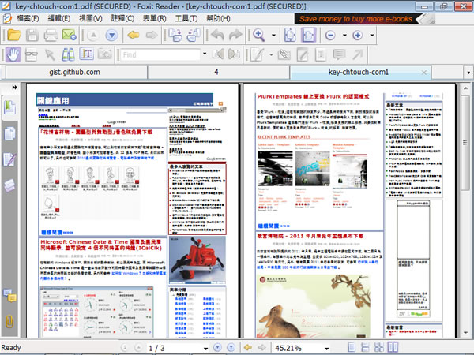Click the Redo arrow icon
474x355 pixels.
tap(235, 35)
